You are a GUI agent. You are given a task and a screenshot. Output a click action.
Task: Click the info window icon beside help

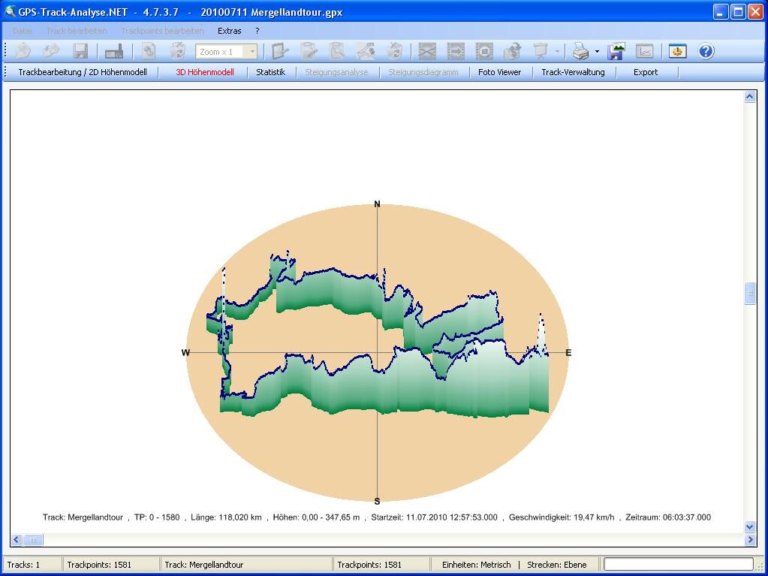click(x=678, y=51)
